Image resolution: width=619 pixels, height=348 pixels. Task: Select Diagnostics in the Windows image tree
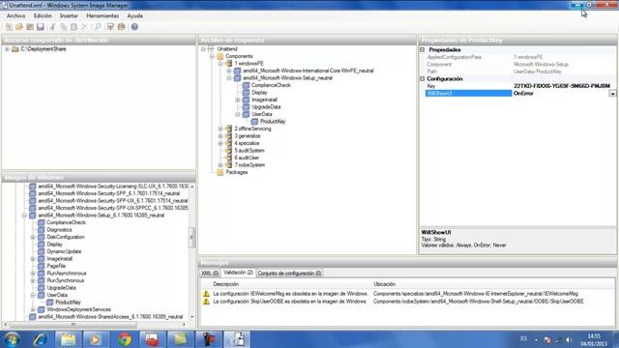59,230
